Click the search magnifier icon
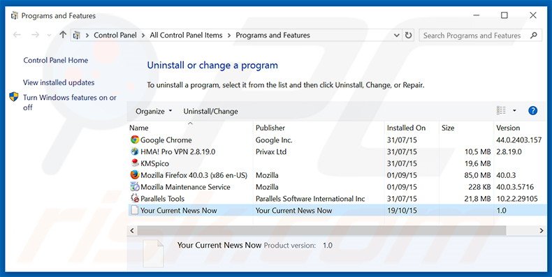552x277 pixels. 534,35
